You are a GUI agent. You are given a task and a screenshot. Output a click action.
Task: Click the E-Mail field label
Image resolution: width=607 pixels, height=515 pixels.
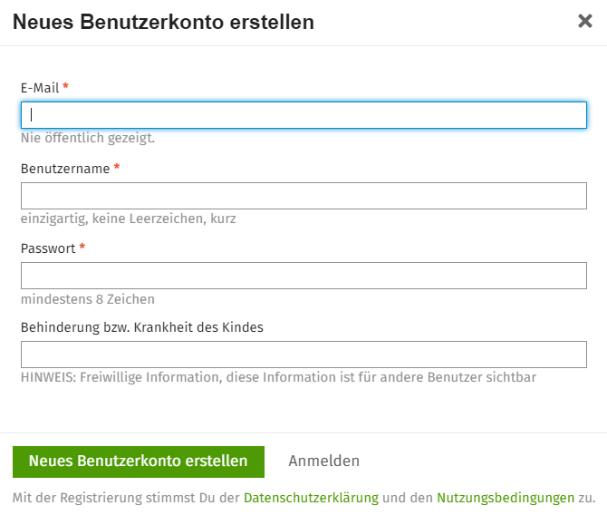(40, 88)
